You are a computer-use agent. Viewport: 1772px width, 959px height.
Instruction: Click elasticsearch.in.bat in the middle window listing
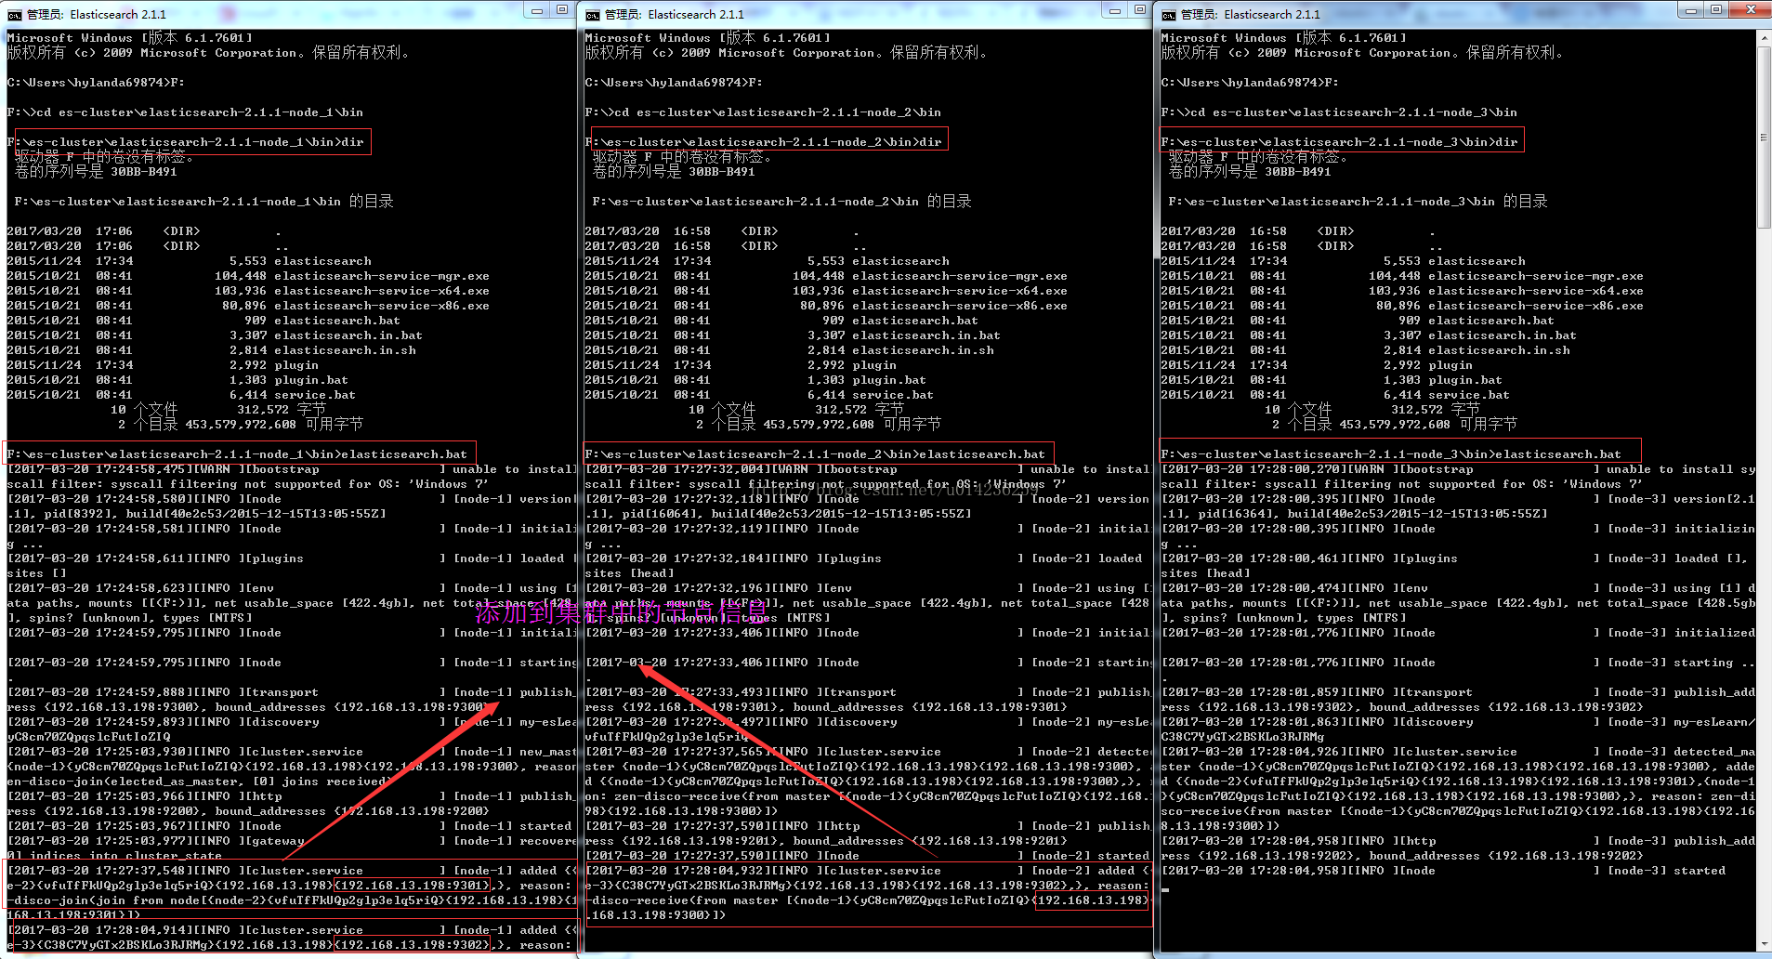point(926,335)
